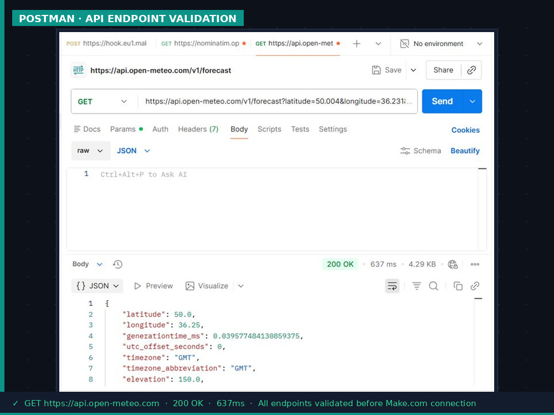
Task: Open the Visualize response view
Action: point(207,286)
